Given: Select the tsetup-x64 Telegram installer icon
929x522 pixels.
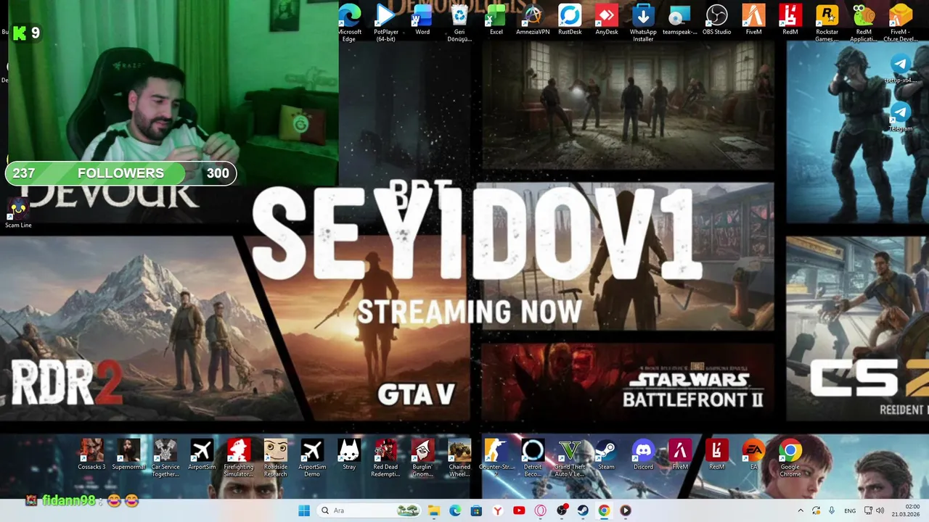Looking at the screenshot, I should coord(901,69).
